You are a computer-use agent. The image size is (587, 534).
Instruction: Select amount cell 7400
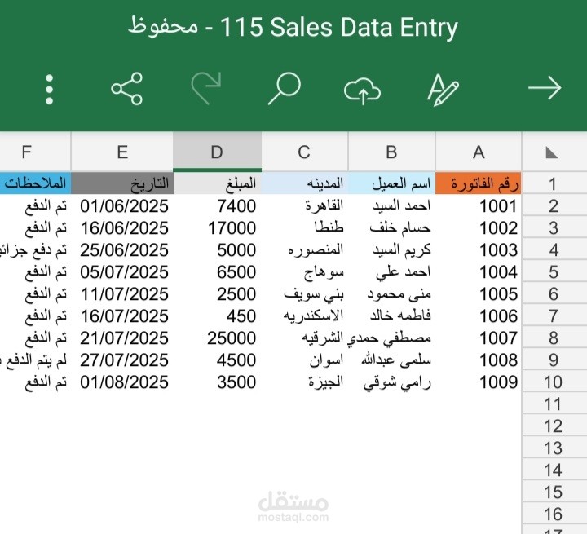[x=217, y=206]
